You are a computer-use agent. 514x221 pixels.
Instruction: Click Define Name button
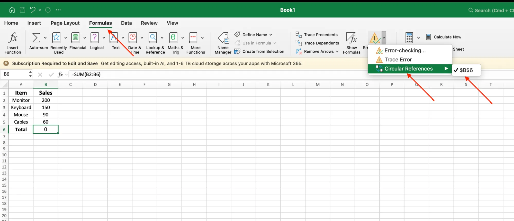[253, 35]
